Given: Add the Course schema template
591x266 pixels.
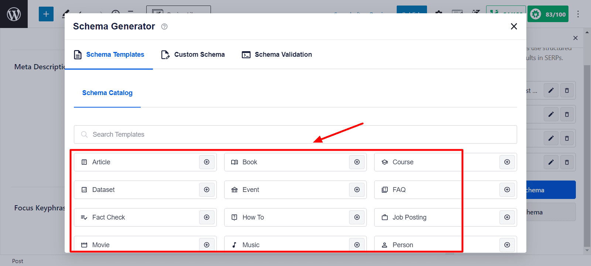Looking at the screenshot, I should tap(507, 162).
